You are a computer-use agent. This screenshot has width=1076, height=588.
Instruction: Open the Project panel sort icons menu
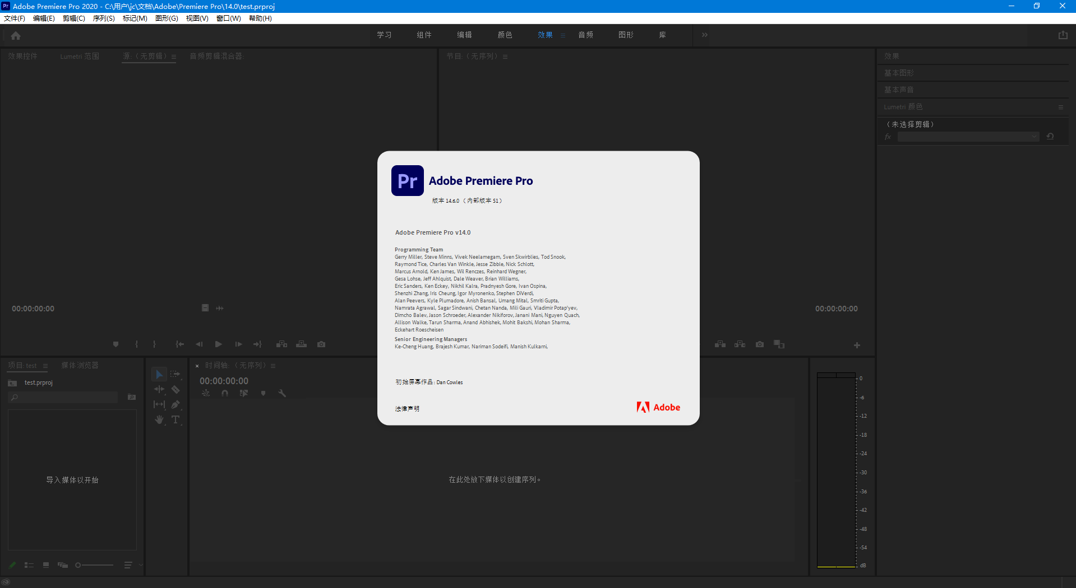pos(128,565)
